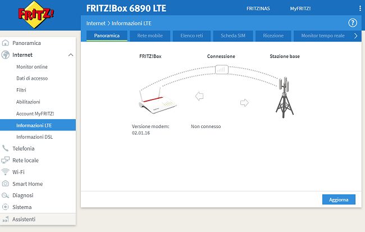Screen dimensions: 365x232
Task: Click the FRITZ! logo
Action: point(35,15)
